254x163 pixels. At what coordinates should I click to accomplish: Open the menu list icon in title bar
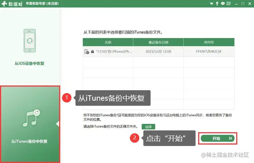point(229,4)
